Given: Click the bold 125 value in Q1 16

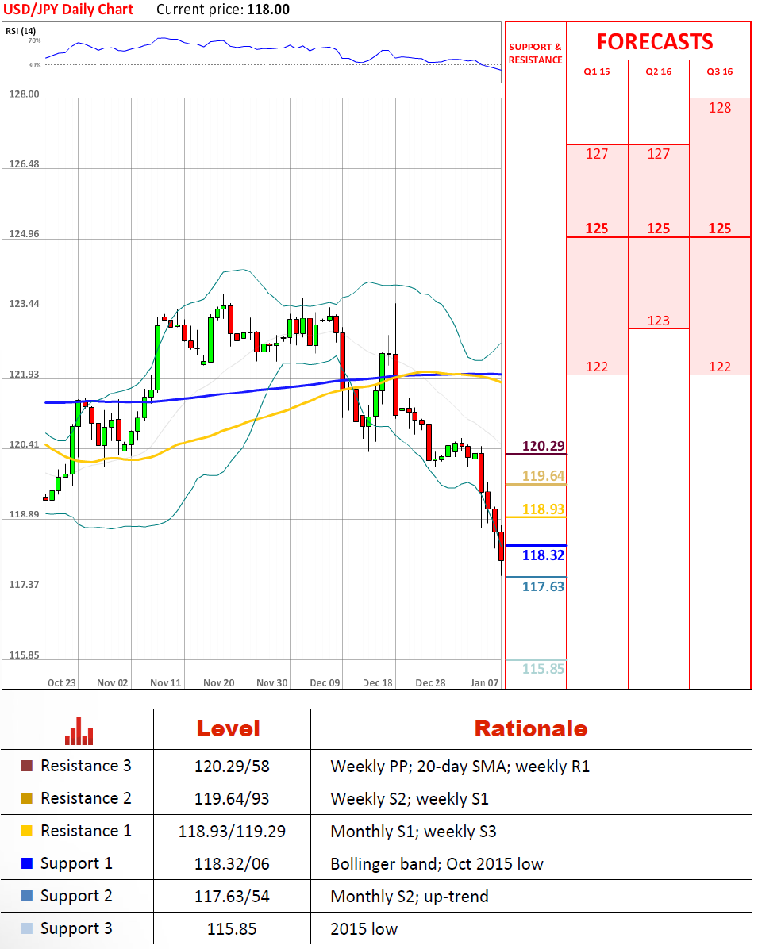Looking at the screenshot, I should tap(597, 229).
